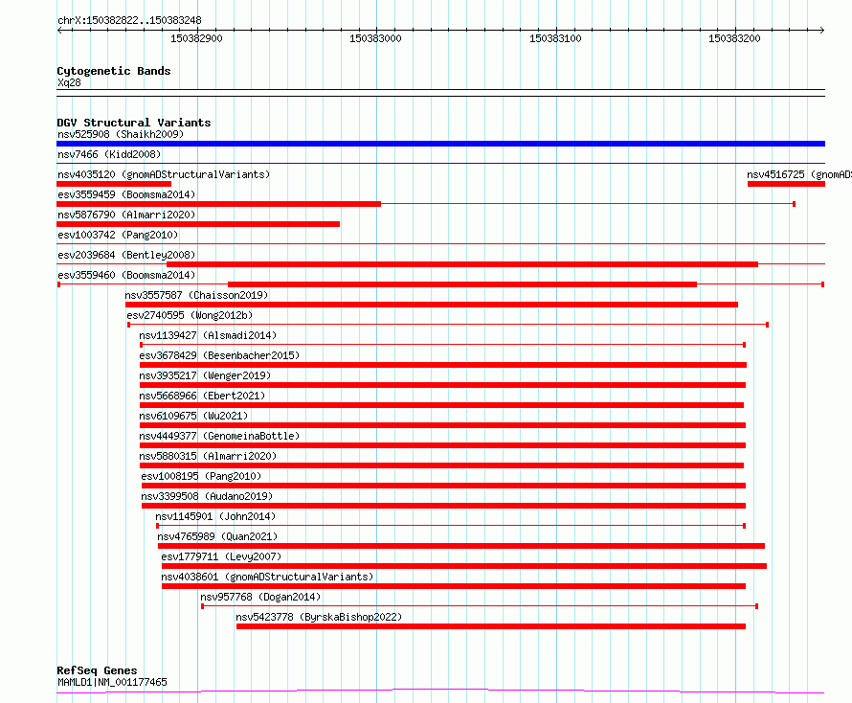Image resolution: width=852 pixels, height=703 pixels.
Task: Click the right scroll arrow of ruler
Action: (821, 30)
